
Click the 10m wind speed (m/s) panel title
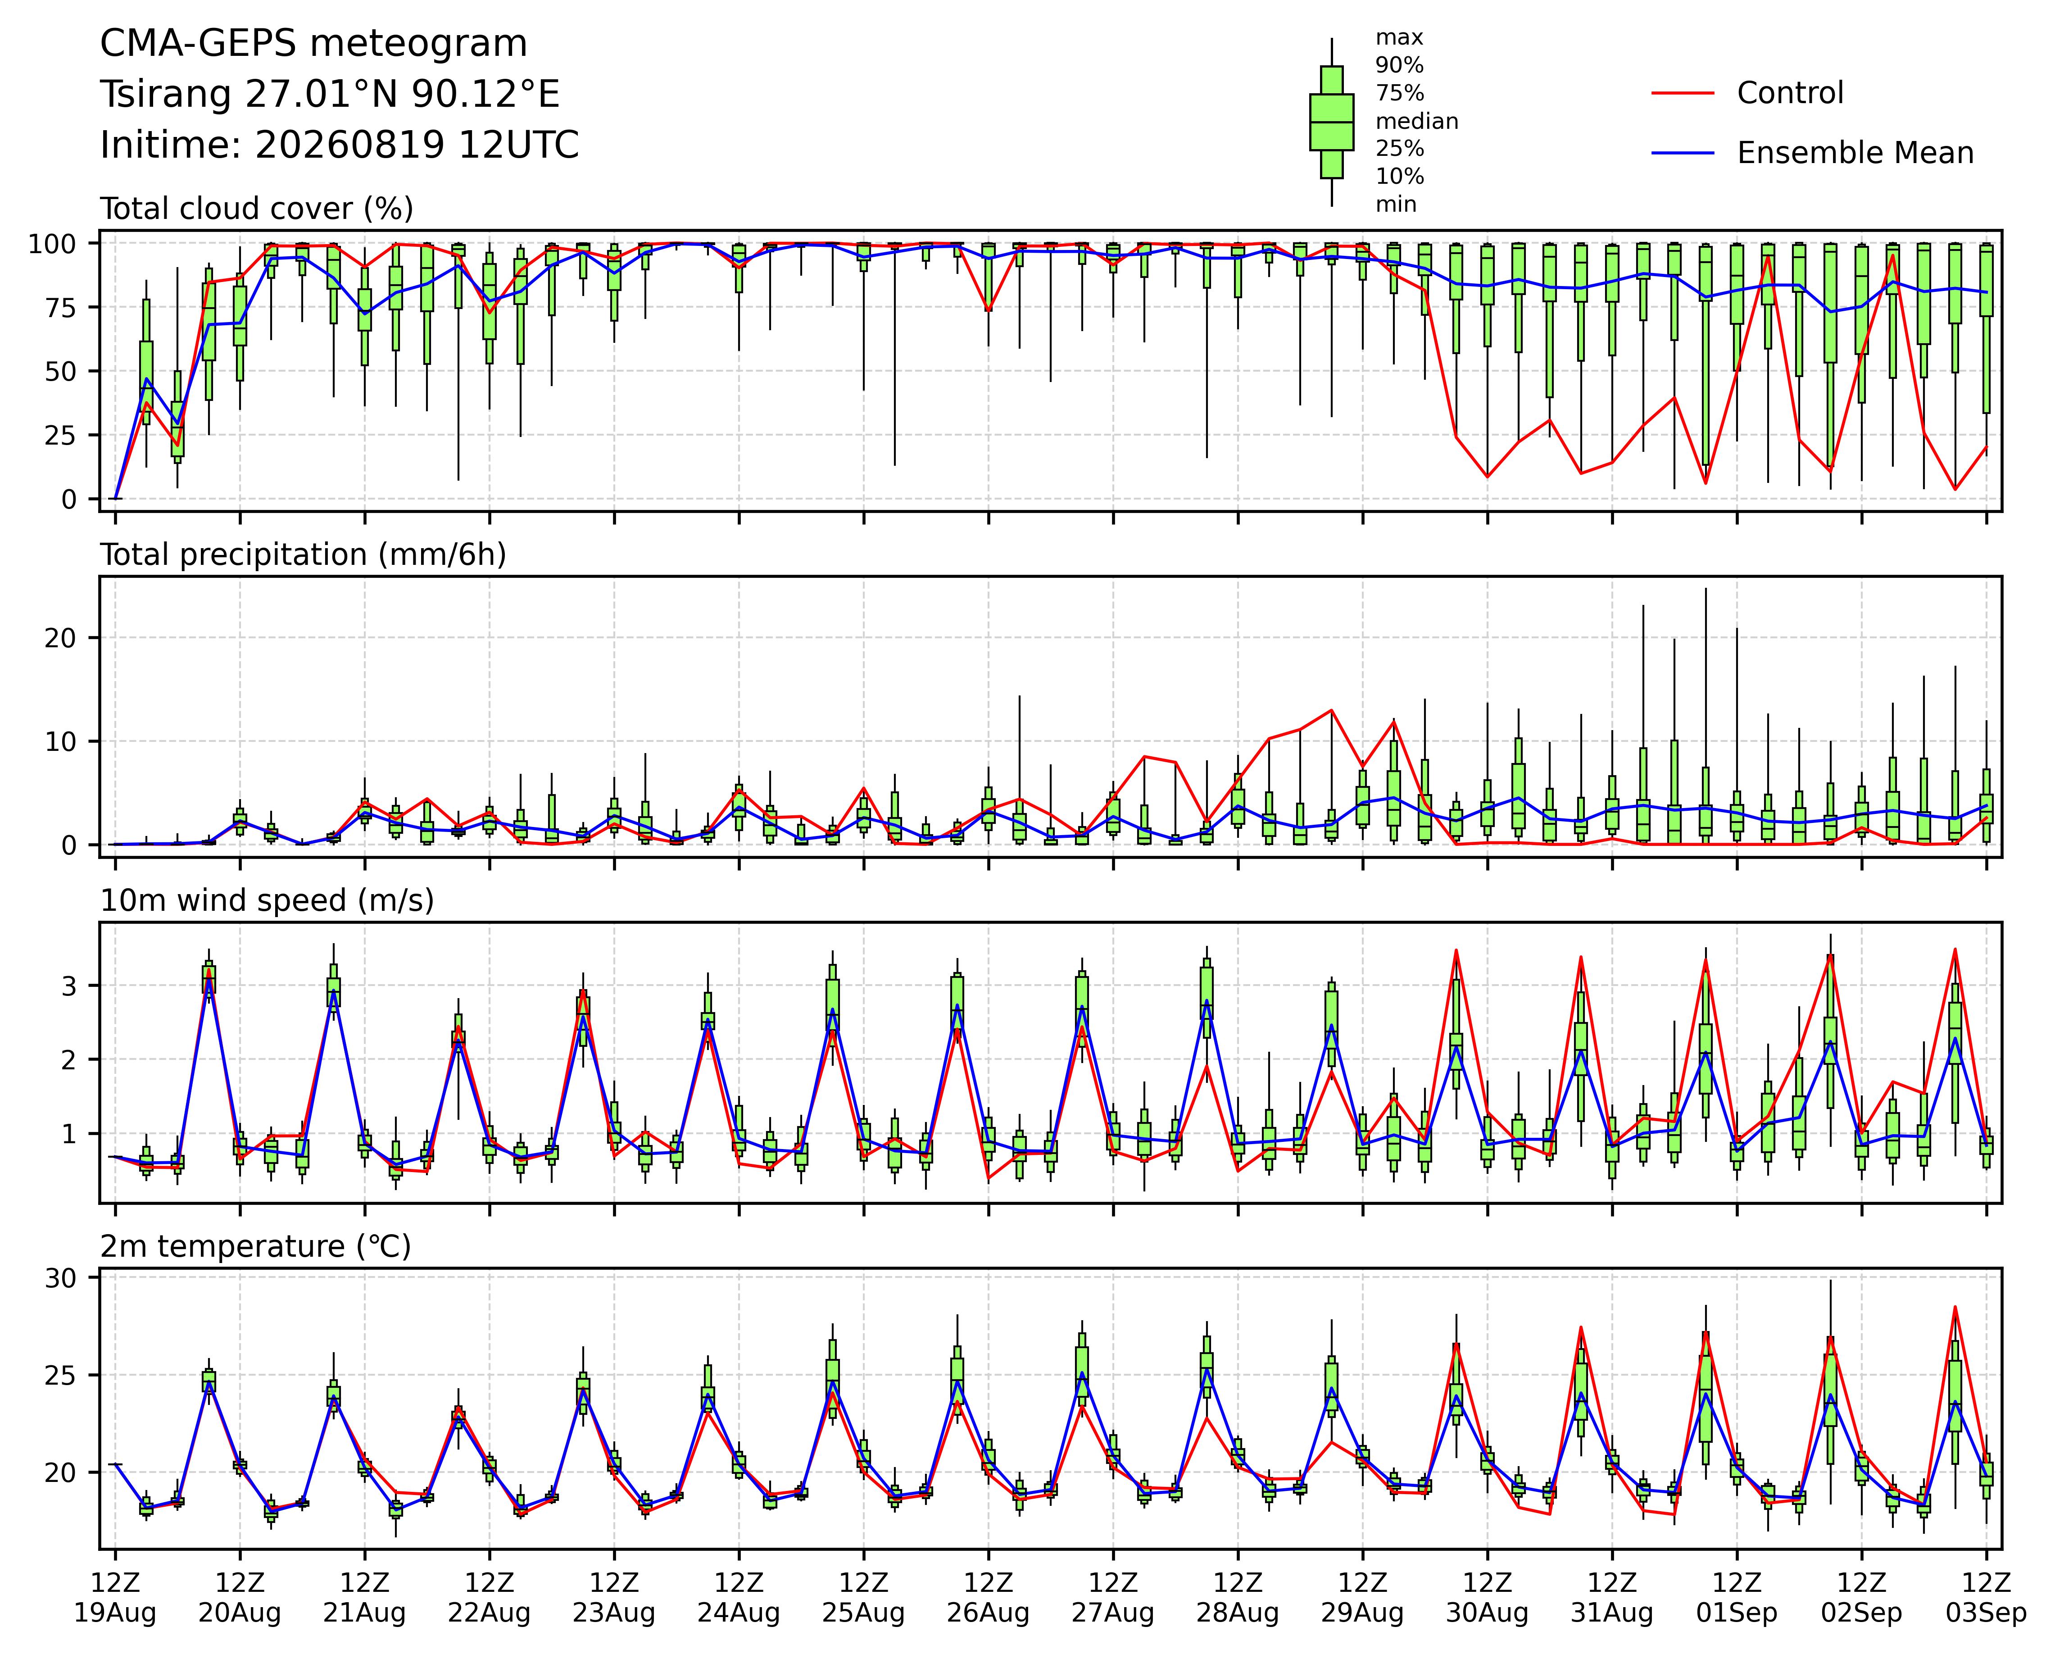267,901
